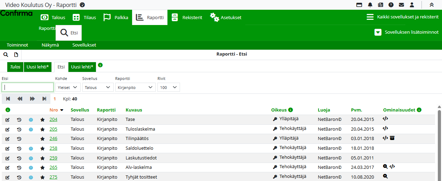
Task: Click the help question mark icon
Action: click(x=391, y=5)
